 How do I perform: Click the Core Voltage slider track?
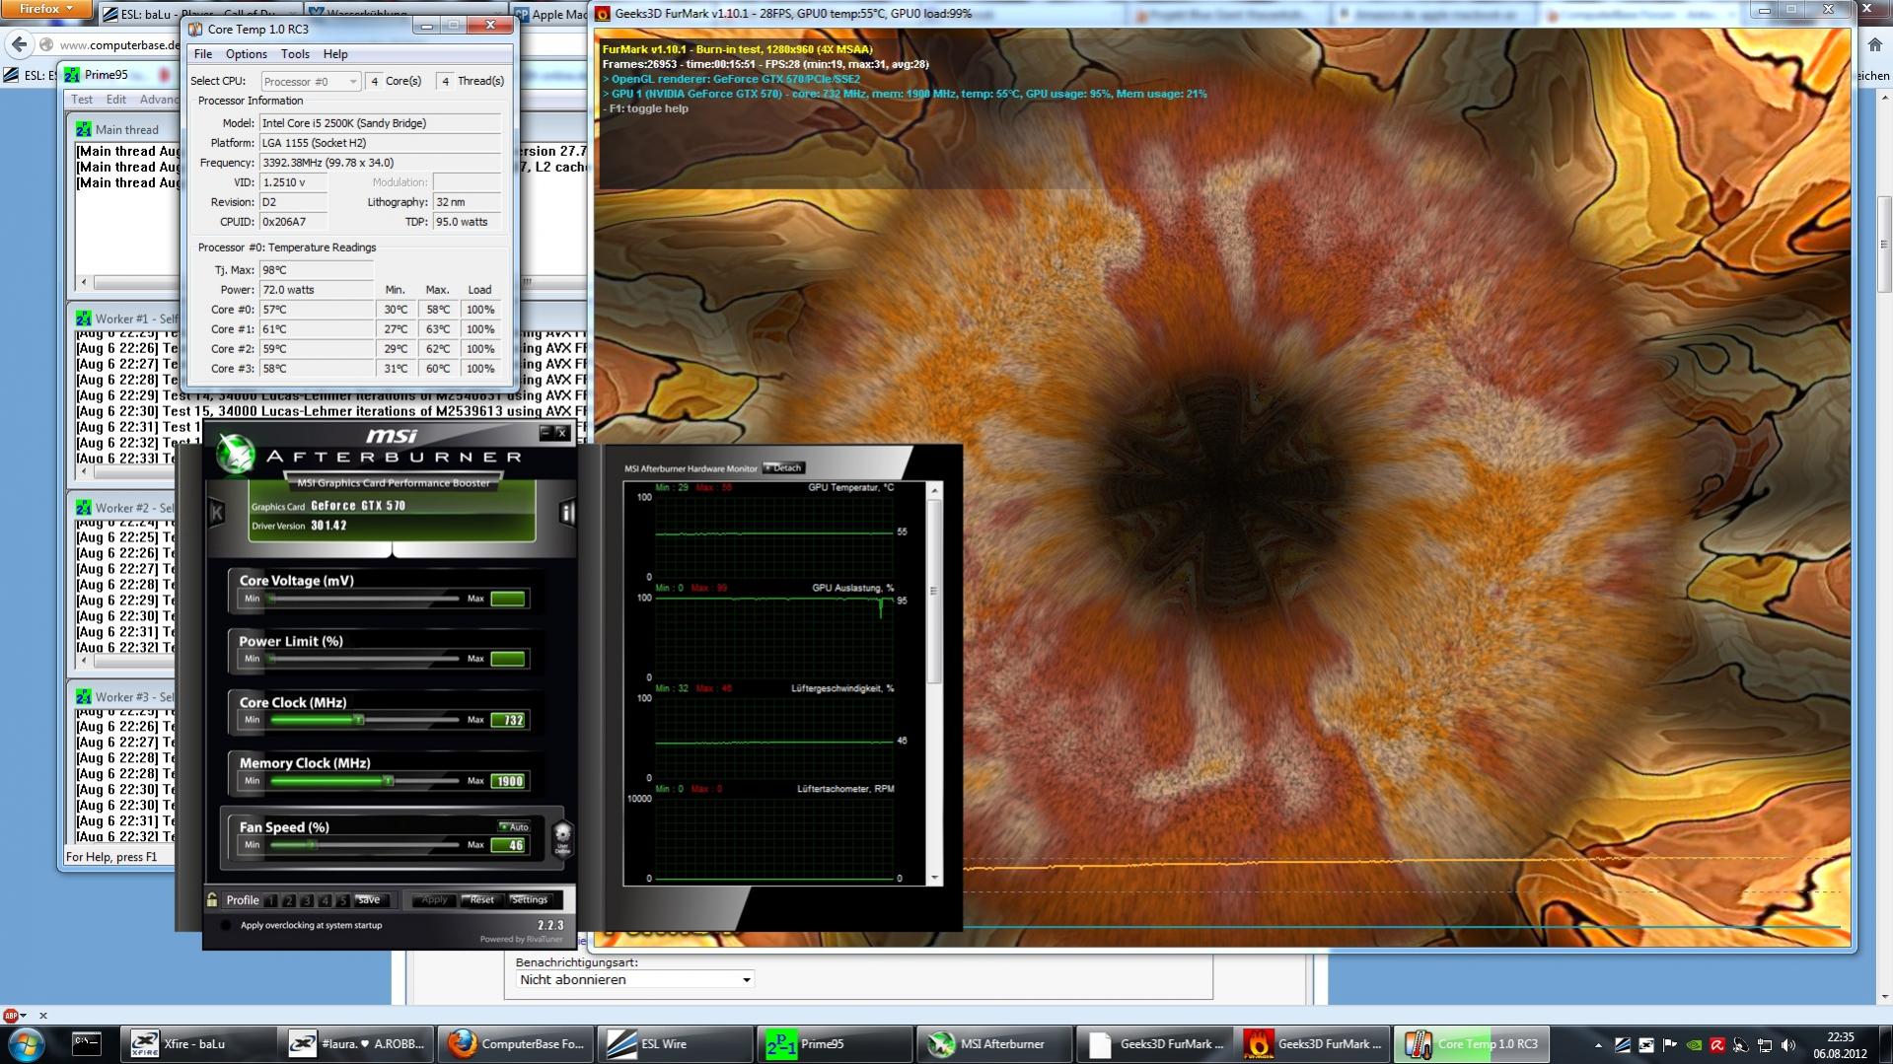pyautogui.click(x=364, y=599)
